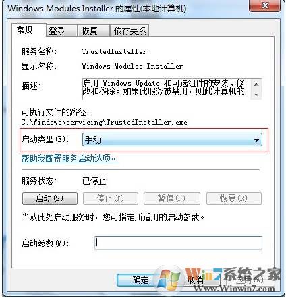Open 帮助我配置服务启动选项 link

tap(70, 158)
